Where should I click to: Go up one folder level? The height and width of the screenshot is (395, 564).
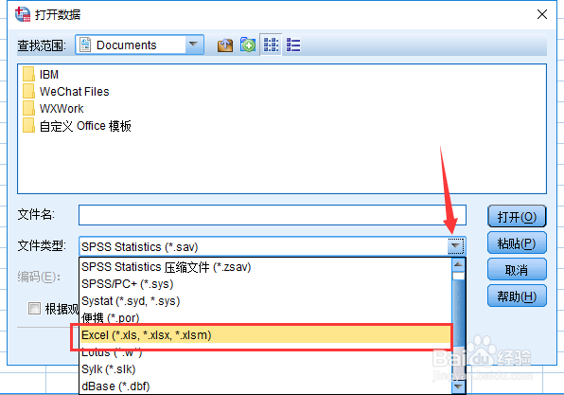coord(225,45)
